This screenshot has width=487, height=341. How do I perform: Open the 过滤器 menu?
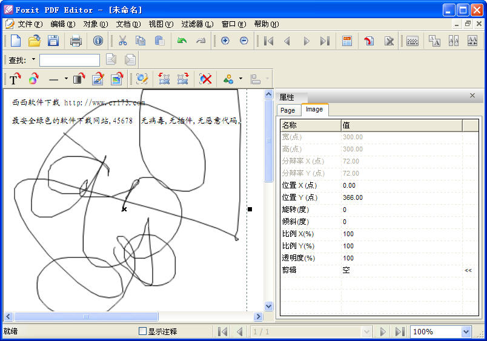[197, 24]
